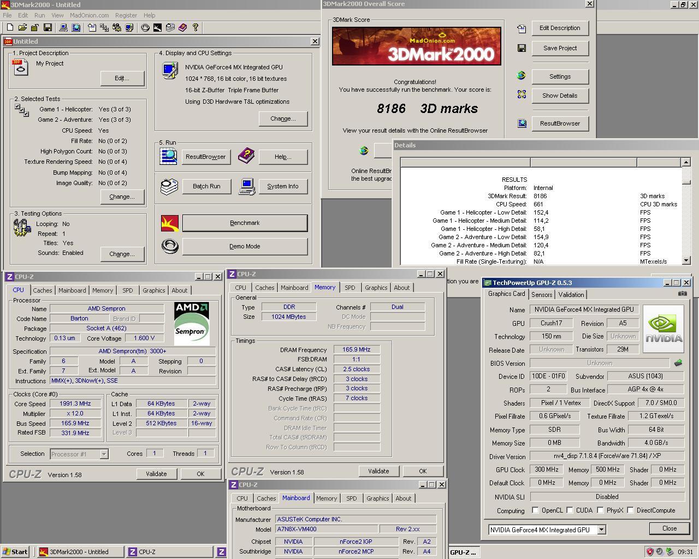The width and height of the screenshot is (699, 559).
Task: Click the Save floppy disk toolbar icon
Action: point(48,27)
